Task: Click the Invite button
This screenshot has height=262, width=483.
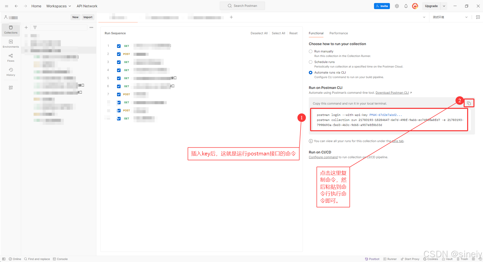Action: coord(382,6)
